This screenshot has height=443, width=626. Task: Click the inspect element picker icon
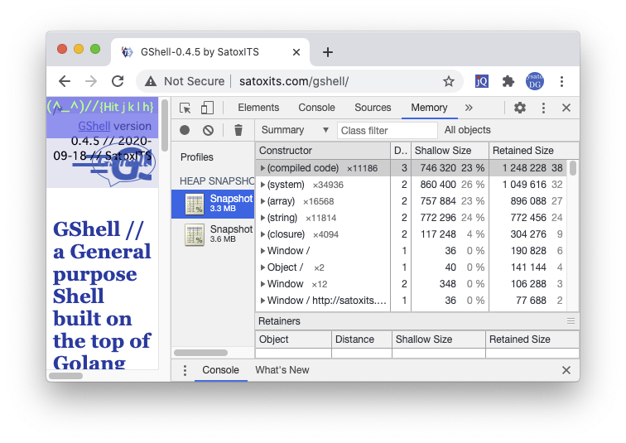point(185,108)
